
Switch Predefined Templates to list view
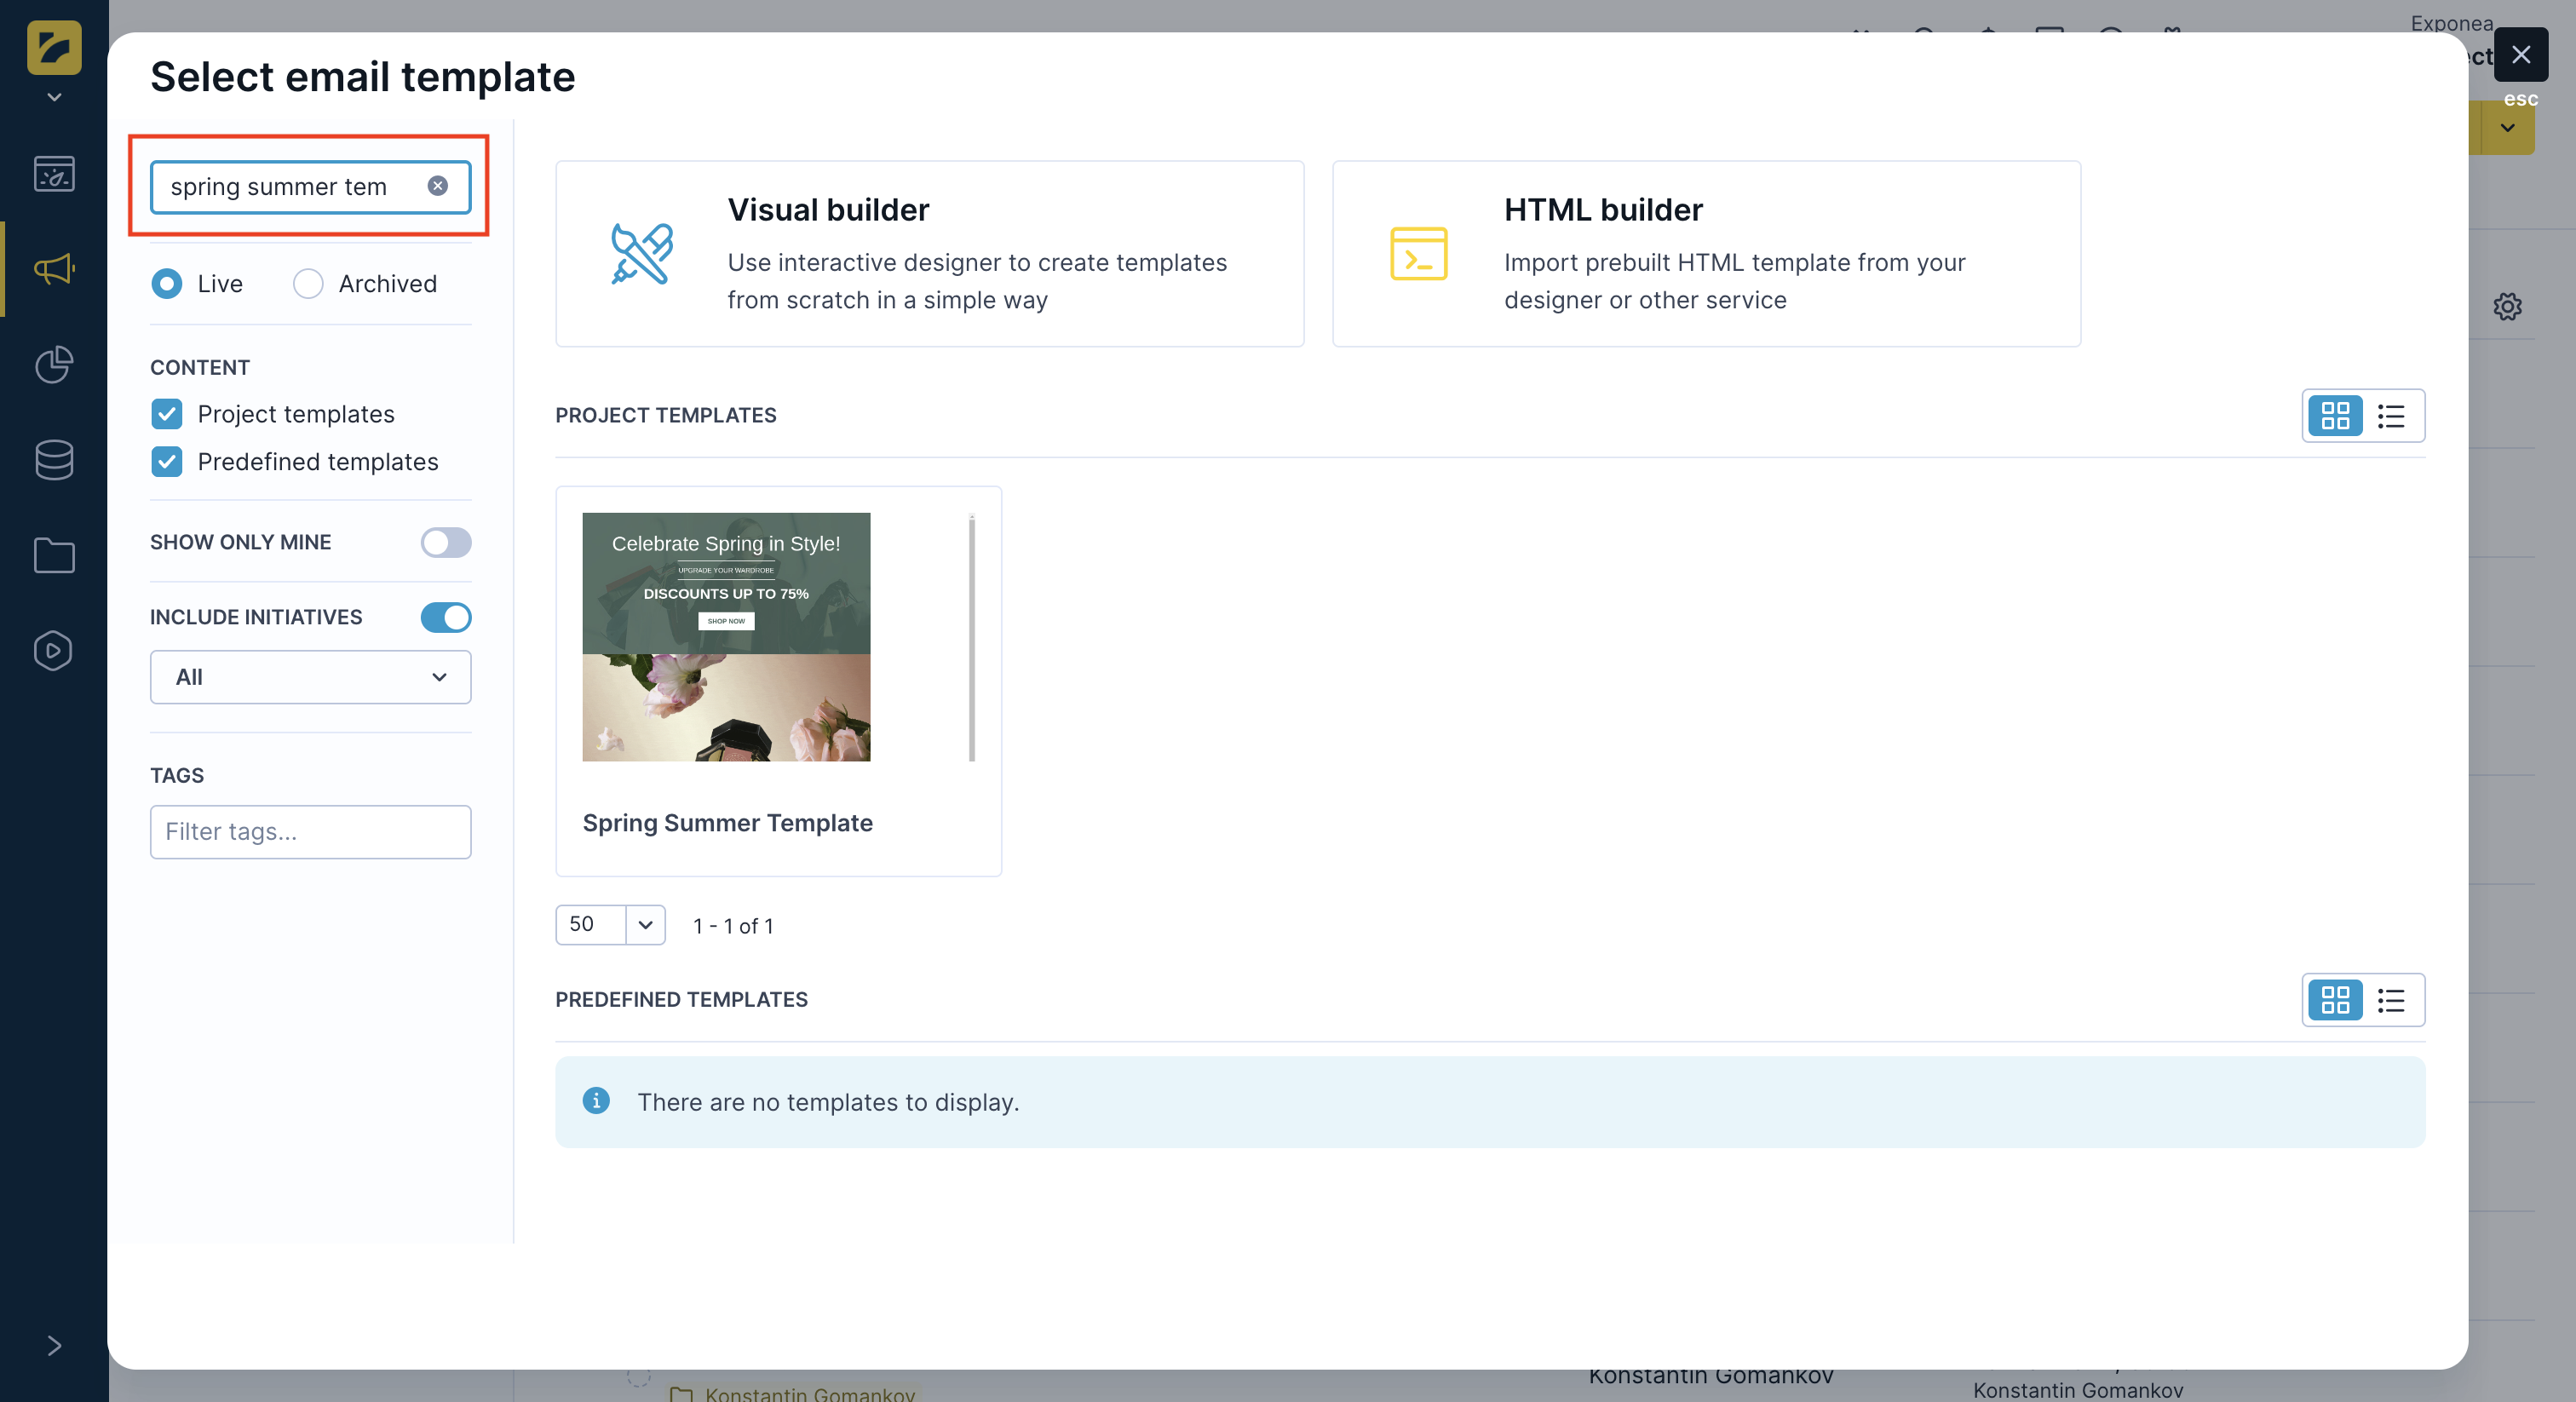click(x=2391, y=1000)
